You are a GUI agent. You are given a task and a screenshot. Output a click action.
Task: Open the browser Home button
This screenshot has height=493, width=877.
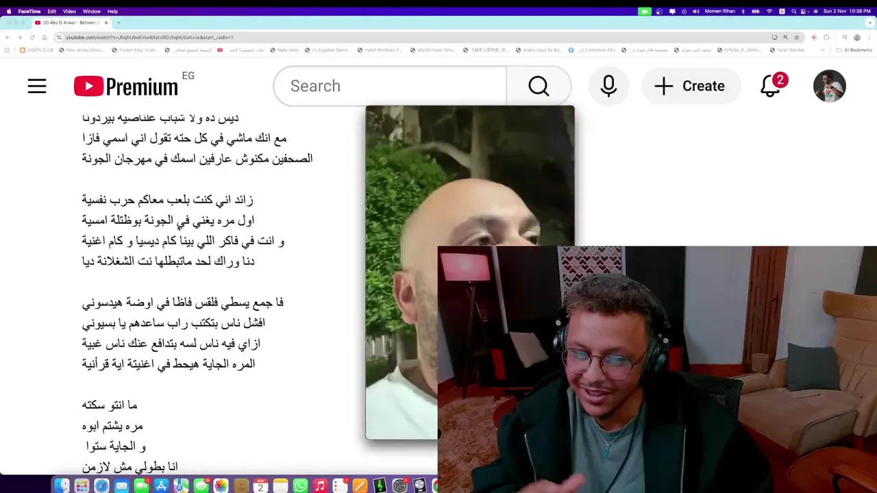(x=44, y=37)
